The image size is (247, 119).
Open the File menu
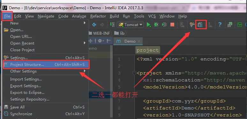click(7, 16)
